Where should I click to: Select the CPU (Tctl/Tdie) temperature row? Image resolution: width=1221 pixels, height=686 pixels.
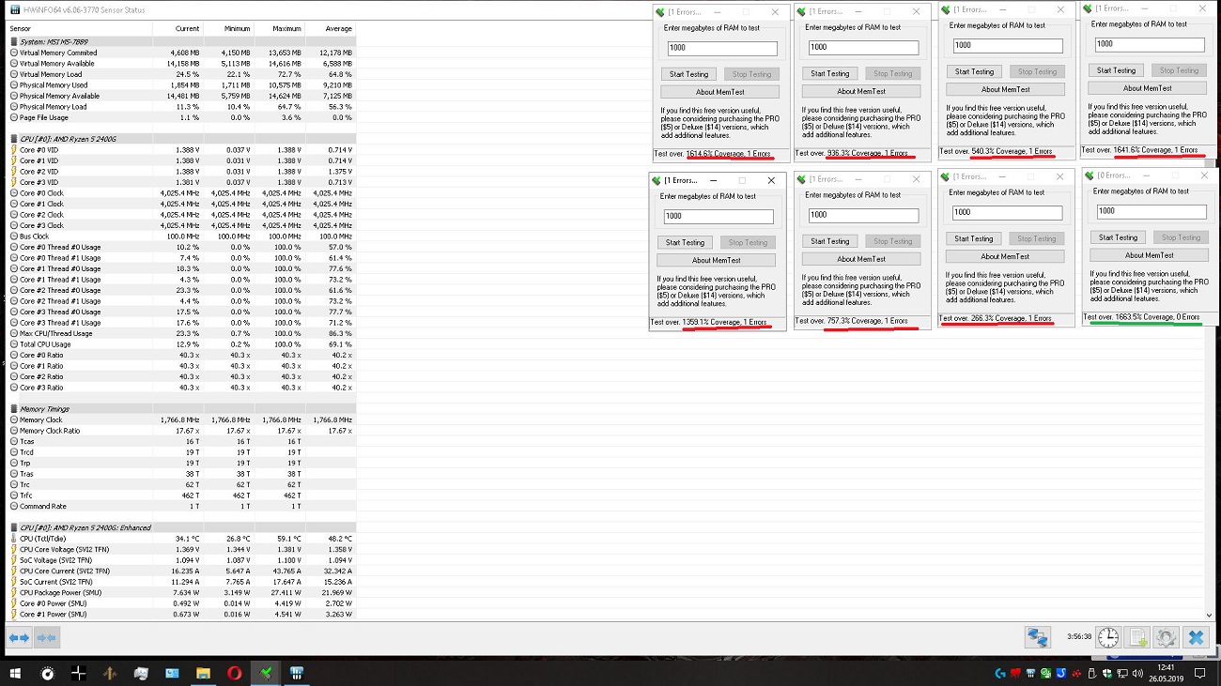[181, 539]
